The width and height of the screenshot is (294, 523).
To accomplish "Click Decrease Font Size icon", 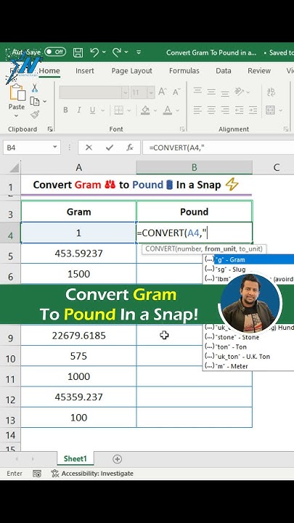I will (177, 92).
